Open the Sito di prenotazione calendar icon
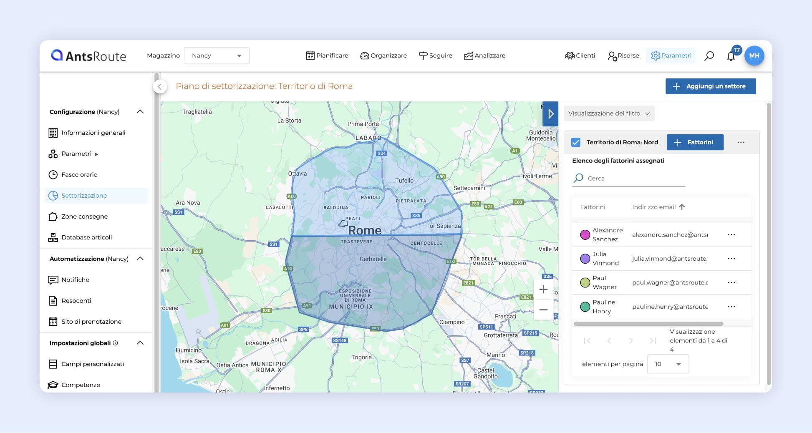 pyautogui.click(x=53, y=321)
